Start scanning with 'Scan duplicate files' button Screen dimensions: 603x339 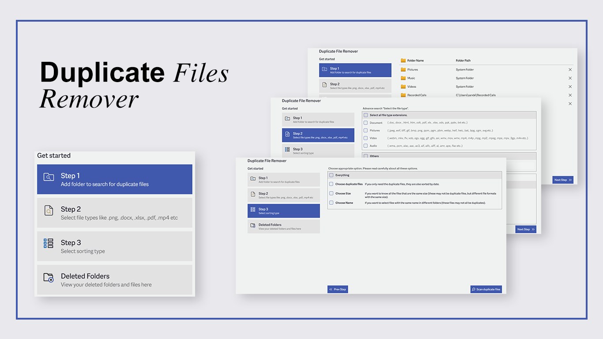[486, 290]
